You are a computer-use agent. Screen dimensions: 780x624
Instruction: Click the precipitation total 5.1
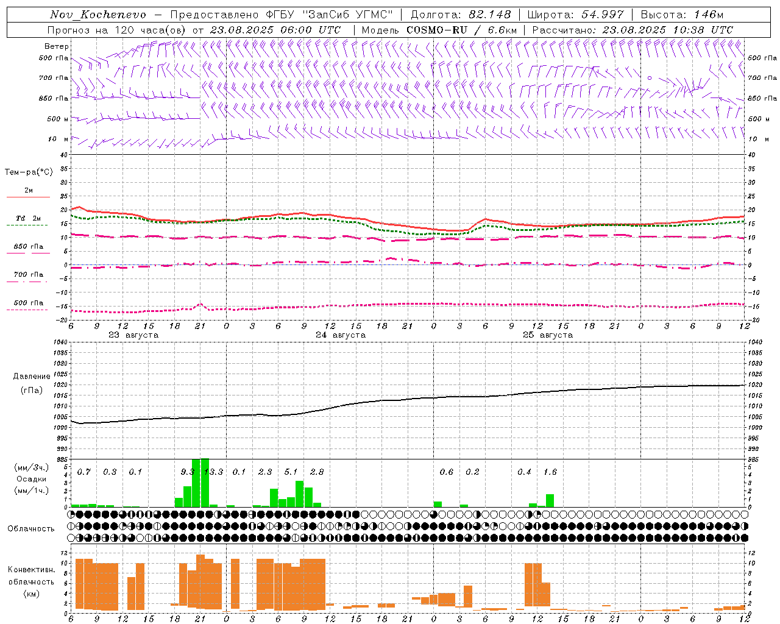291,472
